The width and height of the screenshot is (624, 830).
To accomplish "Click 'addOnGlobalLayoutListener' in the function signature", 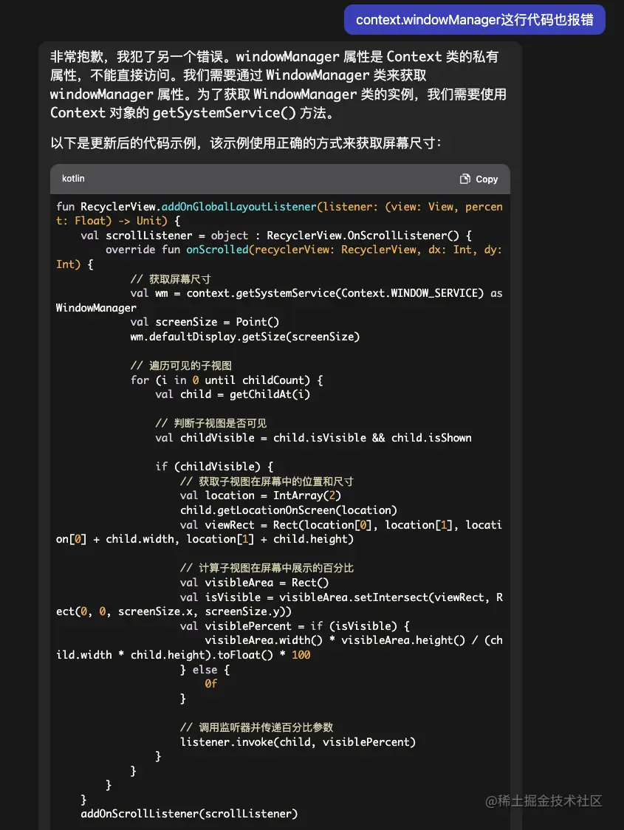I will [x=239, y=207].
